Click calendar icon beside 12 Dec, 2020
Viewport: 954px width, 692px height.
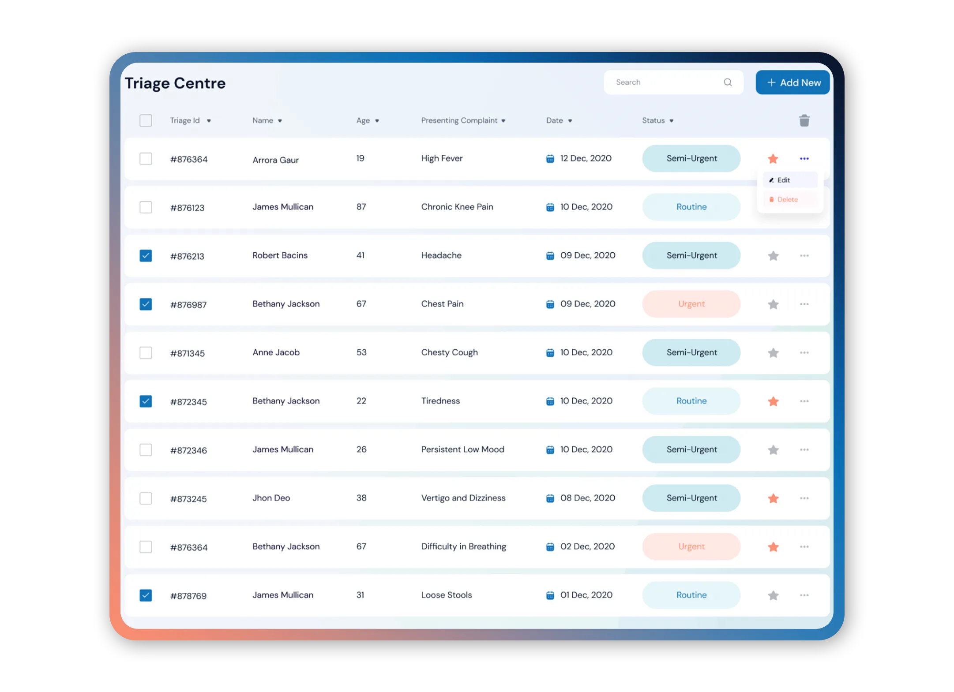tap(550, 159)
